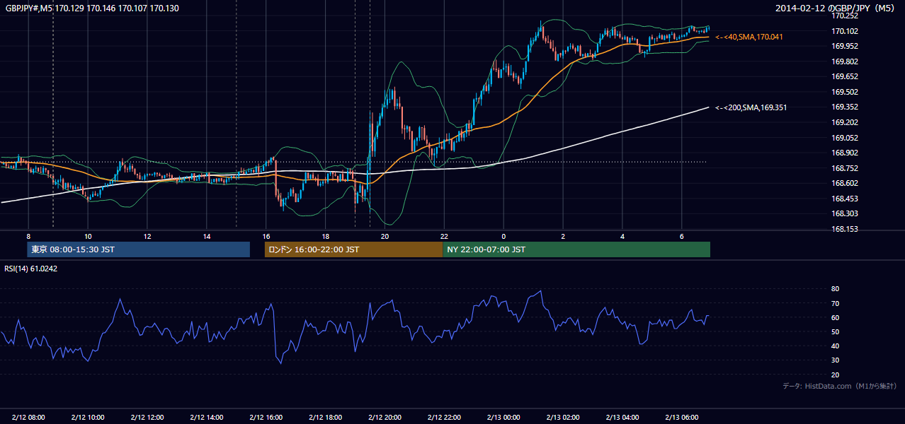Click the 2/13 00:00 time axis label
This screenshot has width=905, height=424.
pos(504,418)
